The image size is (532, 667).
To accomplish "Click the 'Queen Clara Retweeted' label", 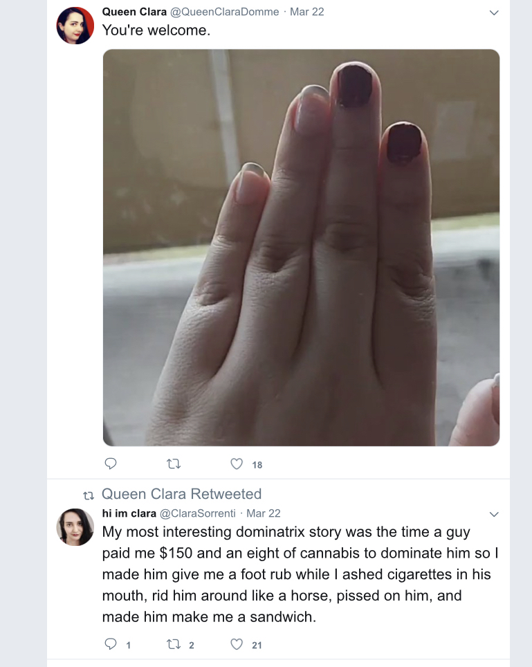I will [181, 494].
